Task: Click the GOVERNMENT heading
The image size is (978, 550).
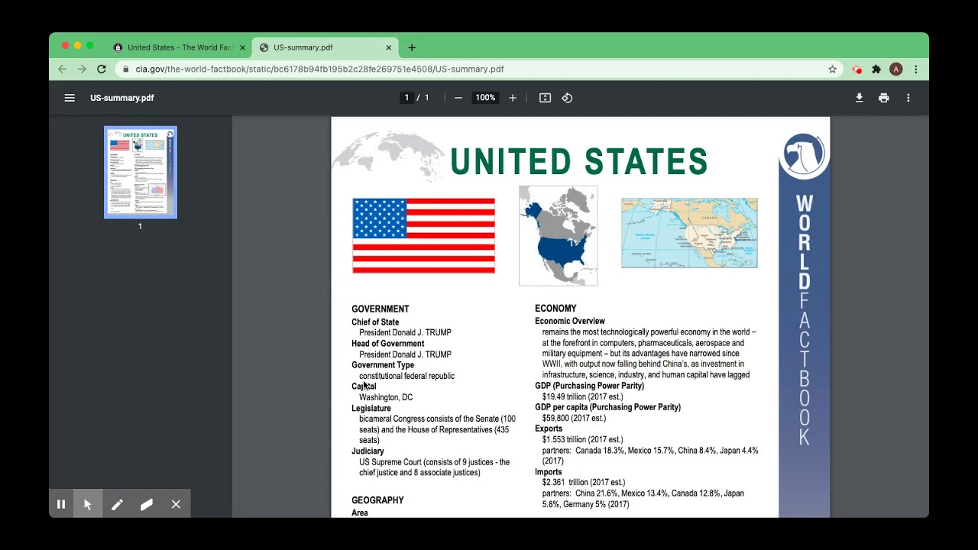Action: coord(380,309)
